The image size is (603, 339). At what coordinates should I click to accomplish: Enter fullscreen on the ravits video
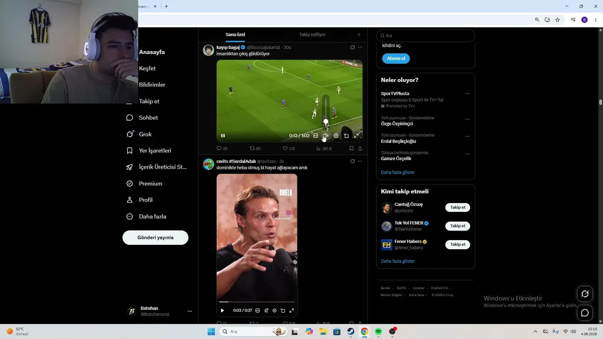coord(292,311)
